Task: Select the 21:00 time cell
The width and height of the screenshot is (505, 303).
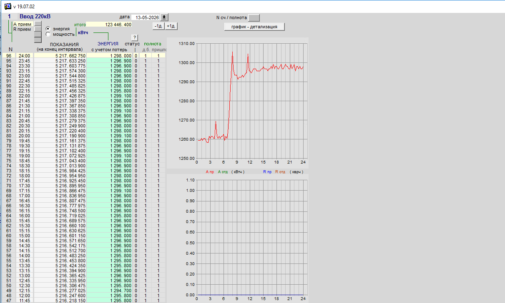Action: coord(25,115)
